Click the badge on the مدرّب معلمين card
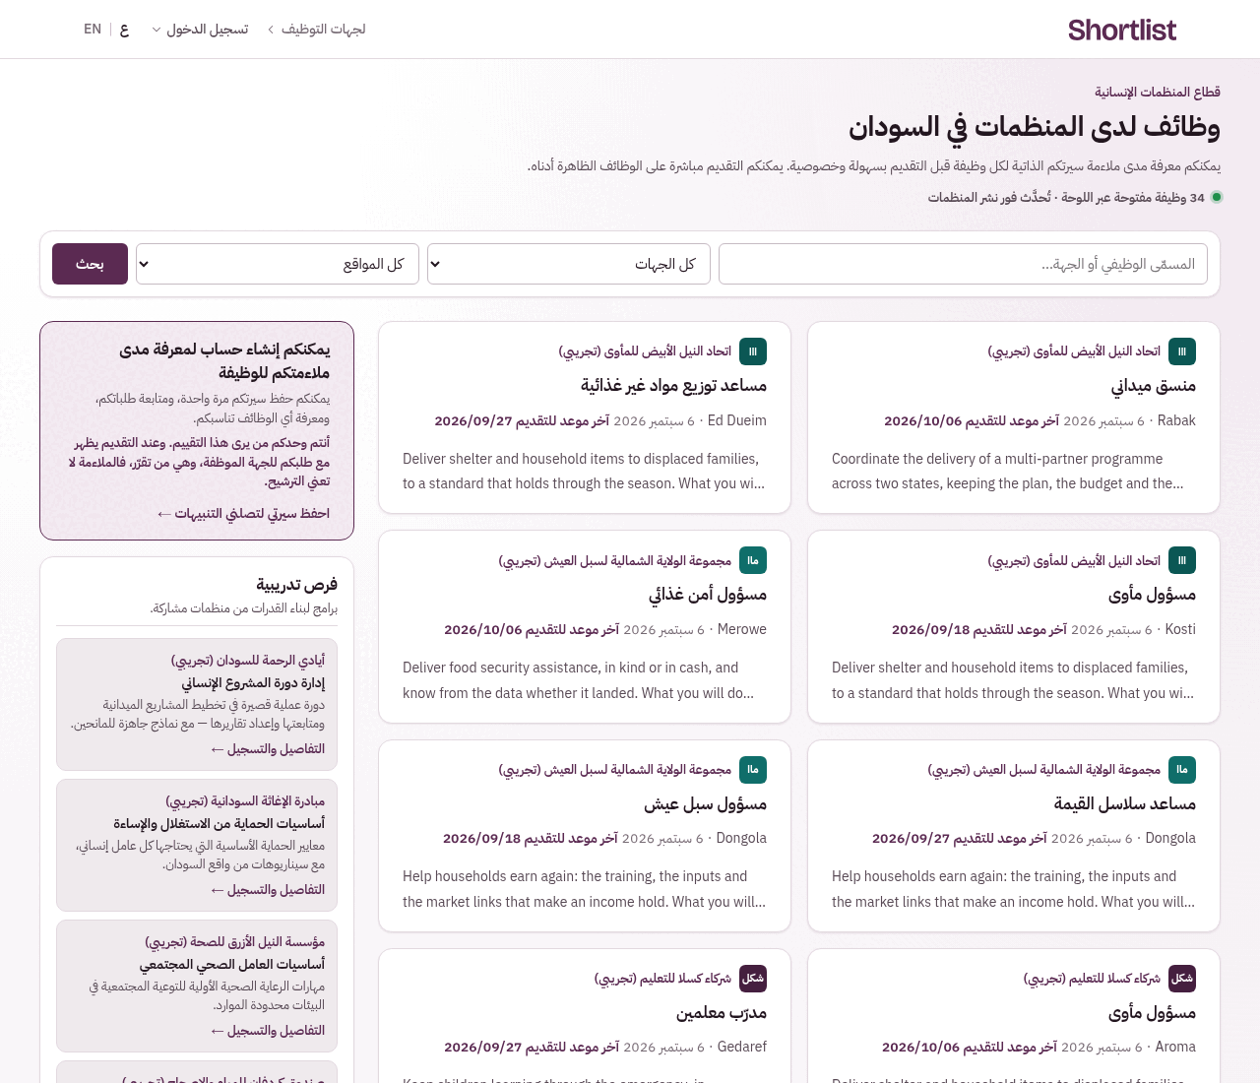1260x1083 pixels. click(x=753, y=979)
